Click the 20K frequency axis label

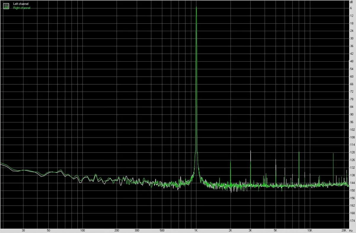click(x=344, y=230)
